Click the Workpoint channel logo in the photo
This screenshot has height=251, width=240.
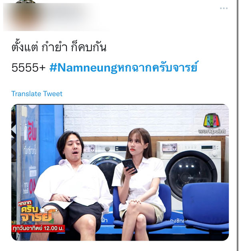pos(212,123)
